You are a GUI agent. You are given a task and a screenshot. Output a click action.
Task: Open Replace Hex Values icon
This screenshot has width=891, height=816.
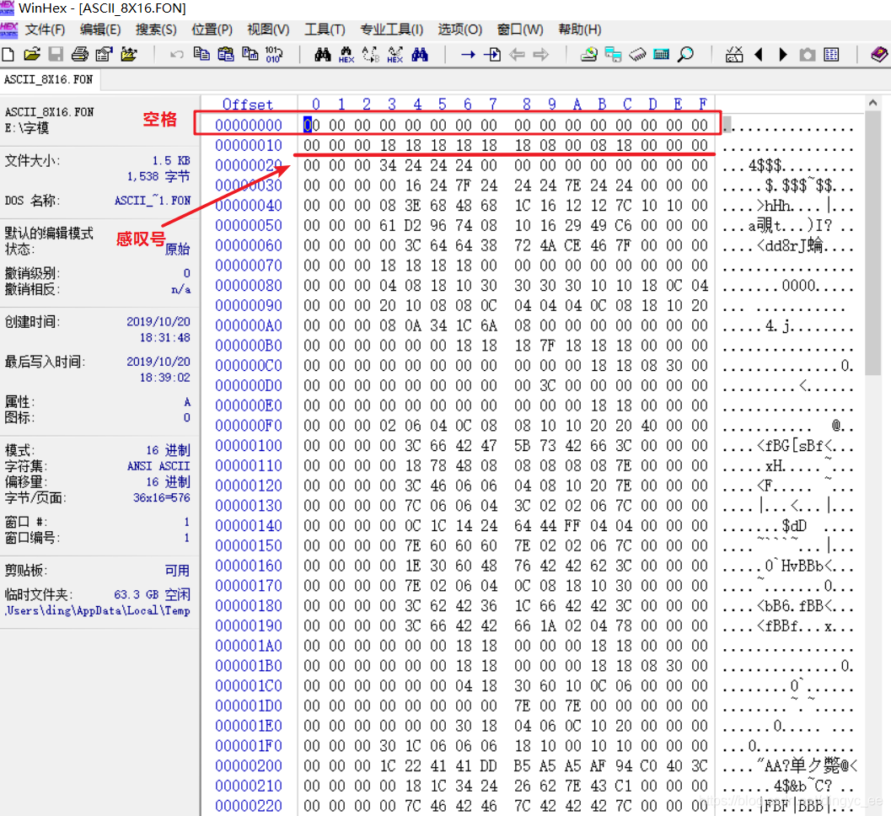pyautogui.click(x=395, y=55)
